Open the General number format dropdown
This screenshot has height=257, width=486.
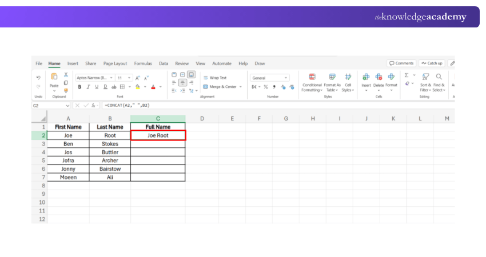tap(269, 78)
